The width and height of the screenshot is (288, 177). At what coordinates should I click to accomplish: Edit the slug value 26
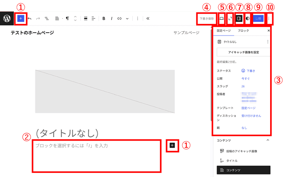point(243,86)
